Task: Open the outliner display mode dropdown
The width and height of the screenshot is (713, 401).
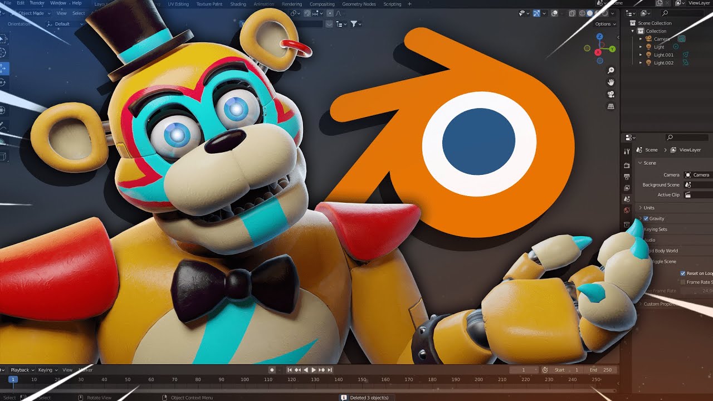Action: (630, 13)
